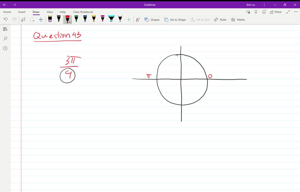This screenshot has height=192, width=300.
Task: Open the Maths assistant
Action: click(238, 20)
